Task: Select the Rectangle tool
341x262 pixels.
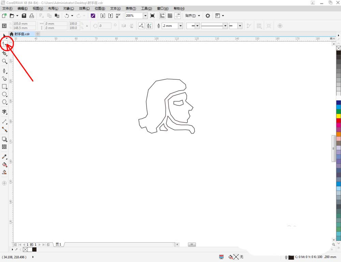Action: [x=4, y=87]
